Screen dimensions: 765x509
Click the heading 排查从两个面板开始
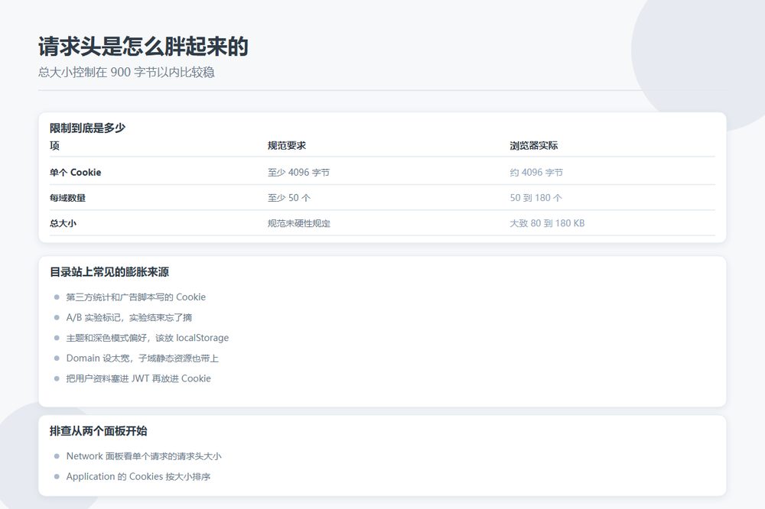(x=98, y=430)
